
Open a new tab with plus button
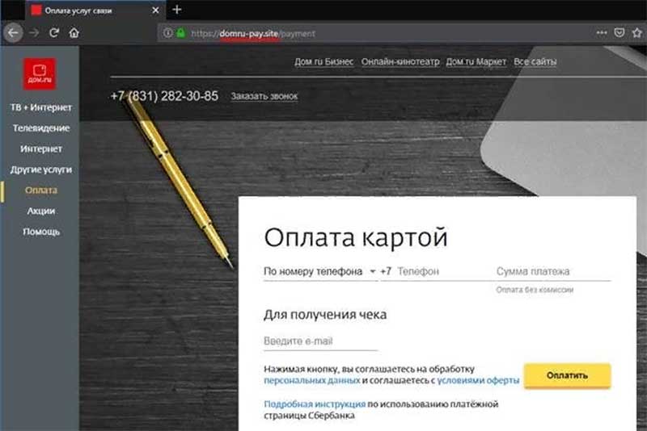pyautogui.click(x=177, y=10)
